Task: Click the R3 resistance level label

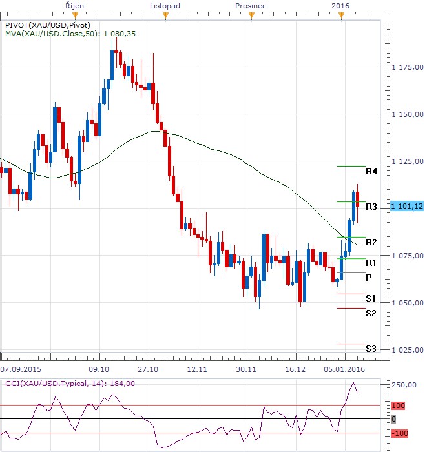Action: click(x=371, y=207)
